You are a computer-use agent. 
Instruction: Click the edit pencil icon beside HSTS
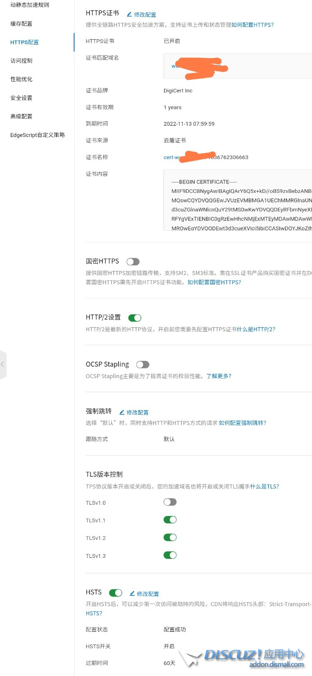click(x=132, y=594)
